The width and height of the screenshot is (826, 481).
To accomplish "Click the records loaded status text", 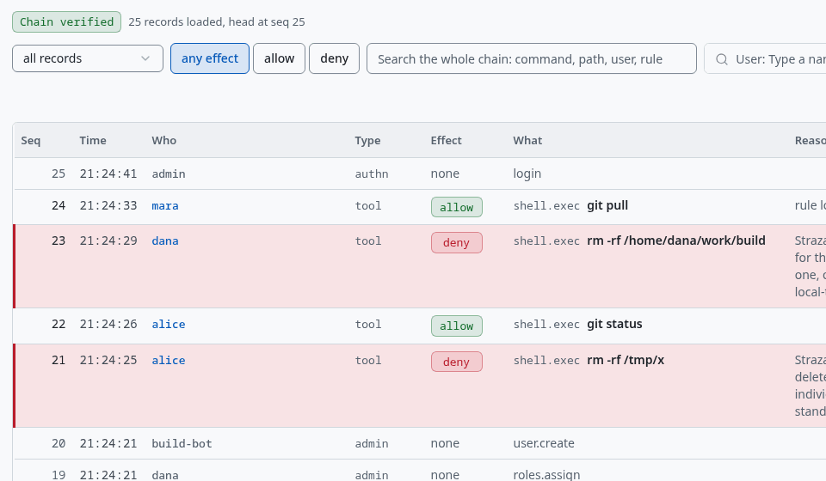I will 217,22.
